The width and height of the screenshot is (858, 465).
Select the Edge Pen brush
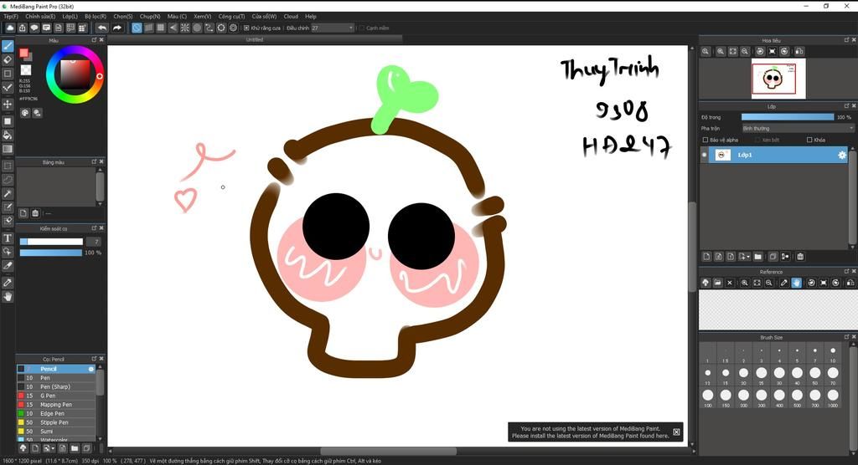pos(56,414)
